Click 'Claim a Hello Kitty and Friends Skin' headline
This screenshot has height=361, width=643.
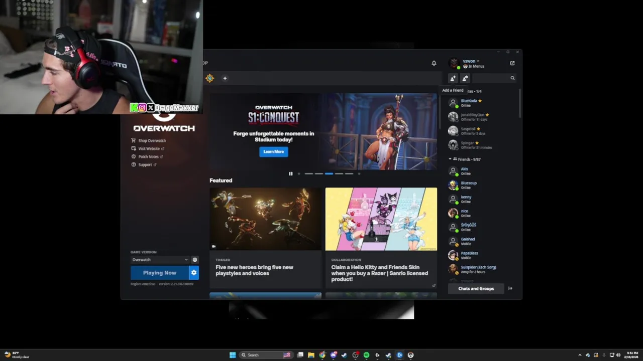pyautogui.click(x=379, y=273)
